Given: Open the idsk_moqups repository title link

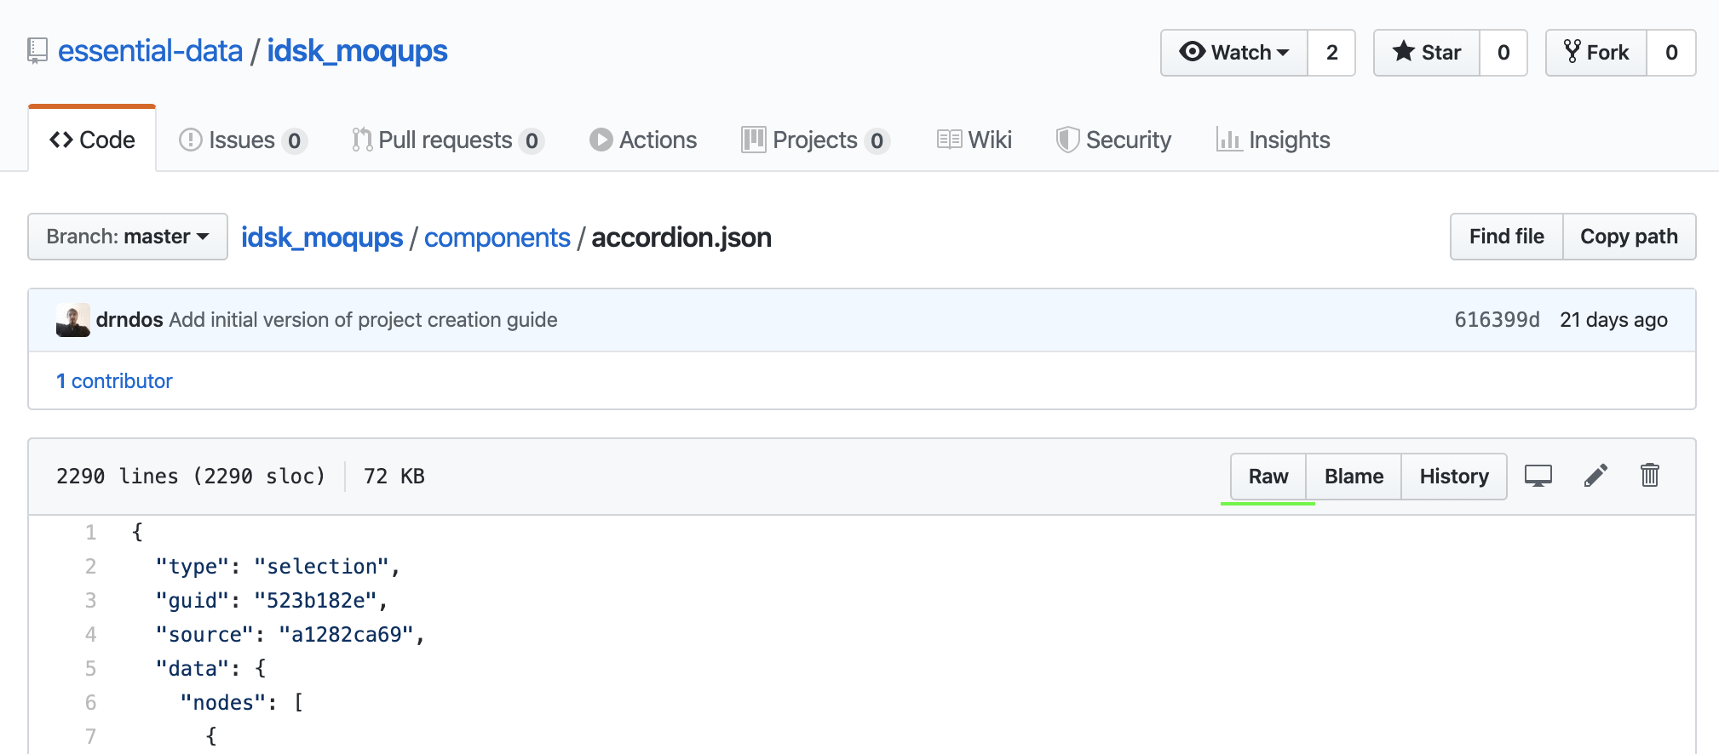Looking at the screenshot, I should pyautogui.click(x=357, y=51).
